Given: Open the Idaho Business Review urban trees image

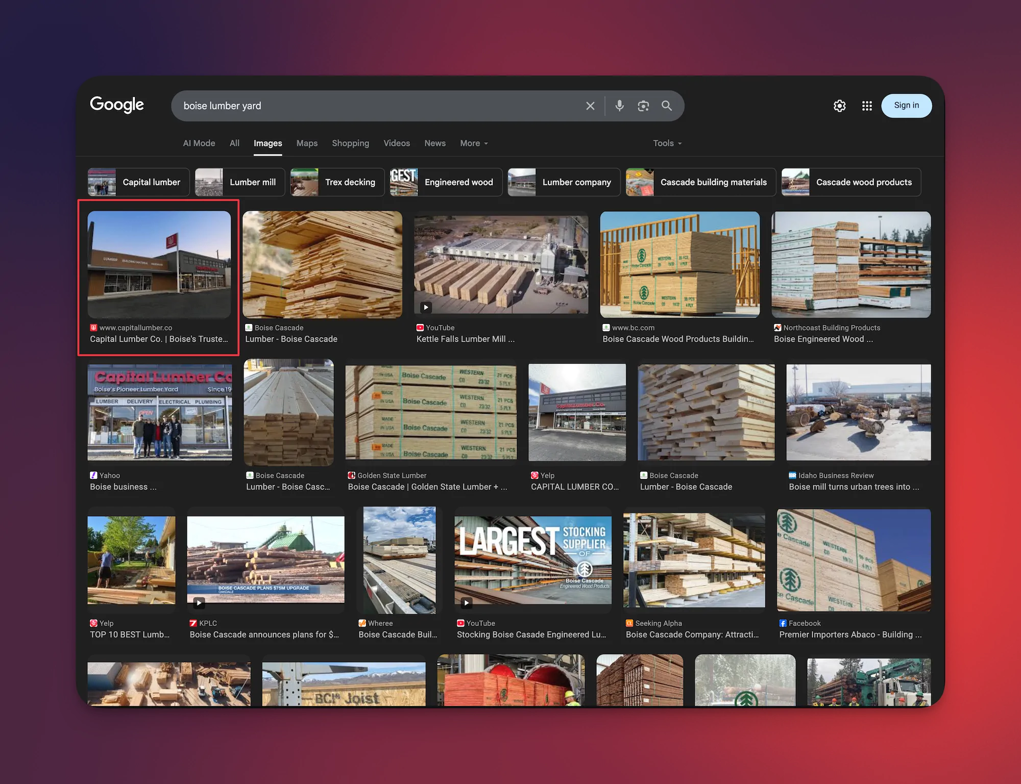Looking at the screenshot, I should point(858,412).
